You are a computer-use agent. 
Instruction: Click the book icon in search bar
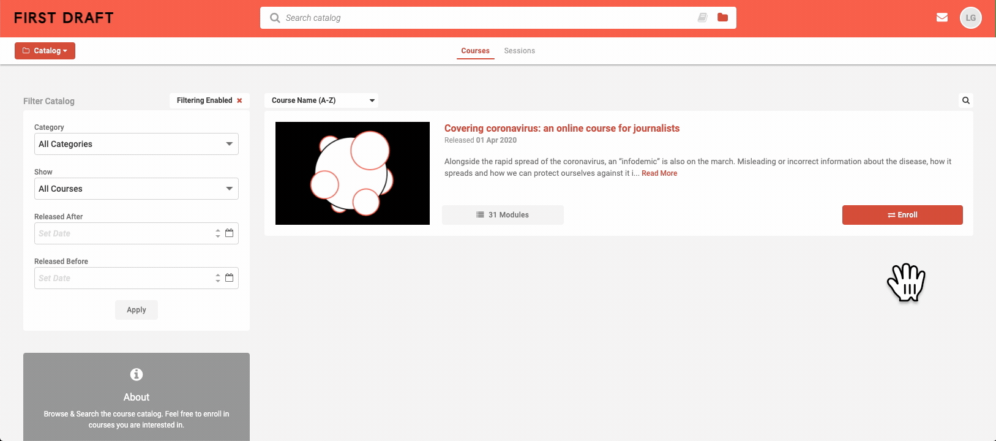tap(703, 18)
